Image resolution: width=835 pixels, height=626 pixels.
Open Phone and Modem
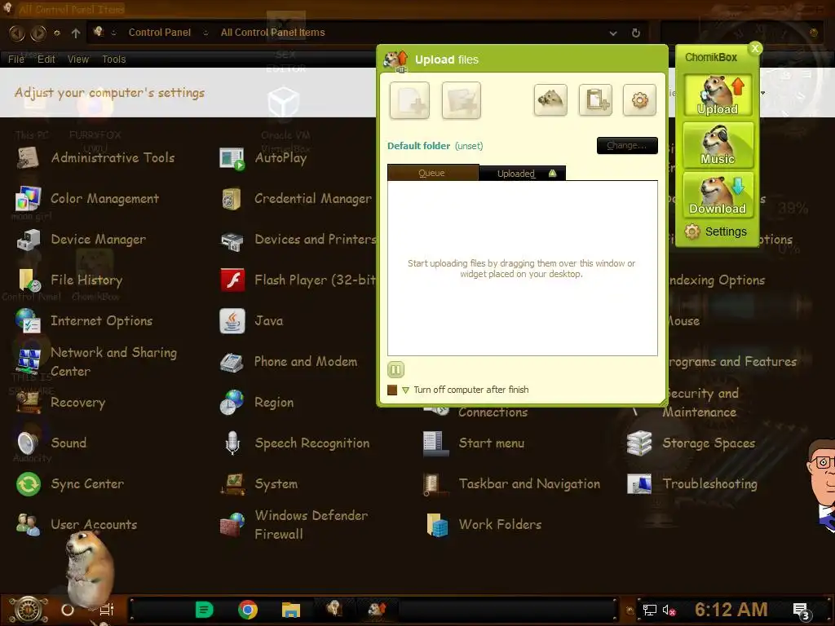(x=289, y=362)
